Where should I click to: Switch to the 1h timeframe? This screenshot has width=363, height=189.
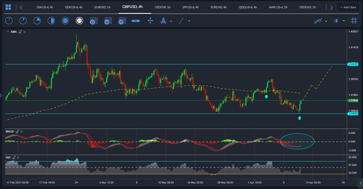coord(65,21)
